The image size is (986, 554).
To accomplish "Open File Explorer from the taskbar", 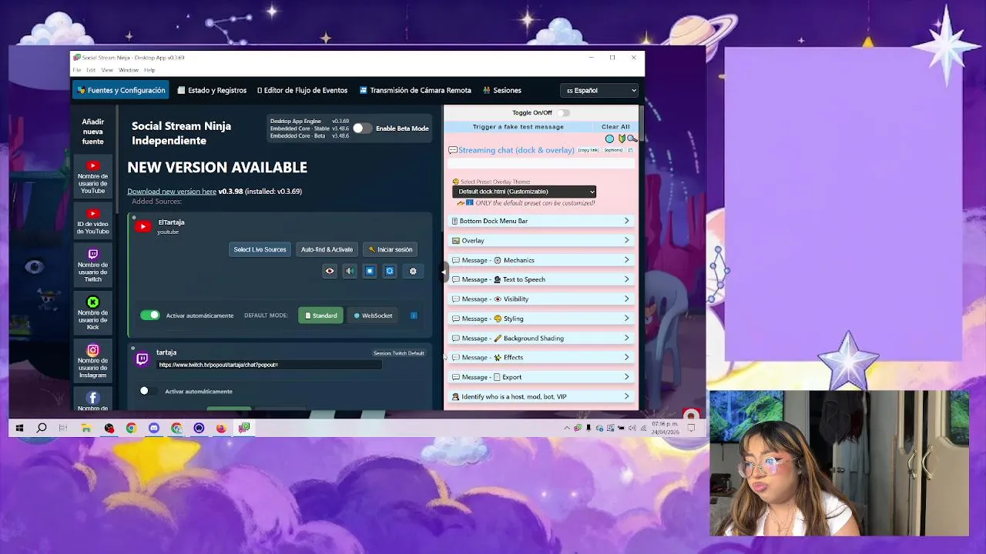I will tap(86, 428).
